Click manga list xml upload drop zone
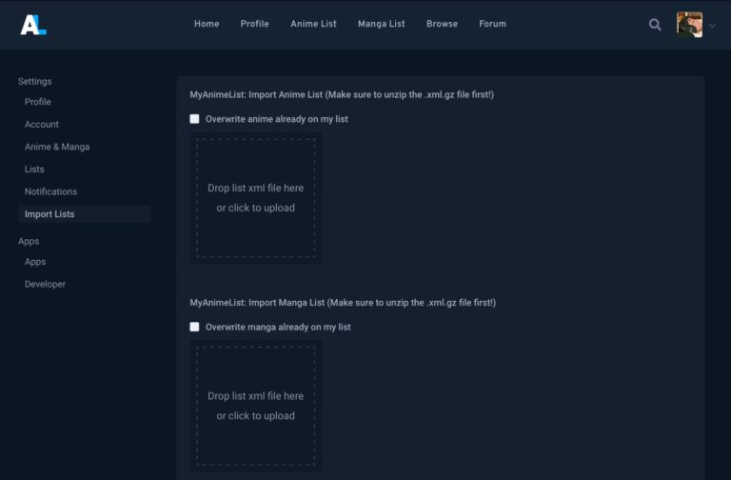The width and height of the screenshot is (731, 480). coord(255,406)
